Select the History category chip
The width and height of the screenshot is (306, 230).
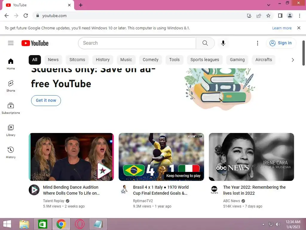pyautogui.click(x=103, y=60)
